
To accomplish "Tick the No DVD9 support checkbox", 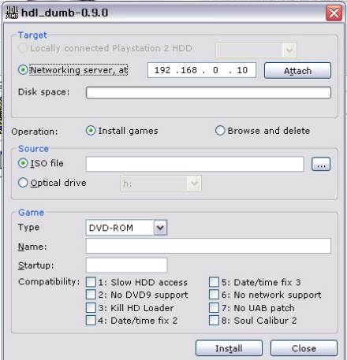I will click(91, 295).
